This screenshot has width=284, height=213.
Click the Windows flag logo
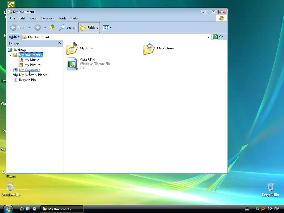pos(221,18)
